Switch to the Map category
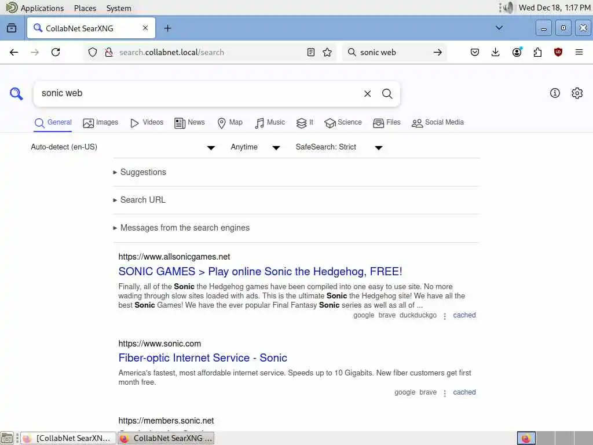Viewport: 593px width, 445px height. pyautogui.click(x=230, y=123)
